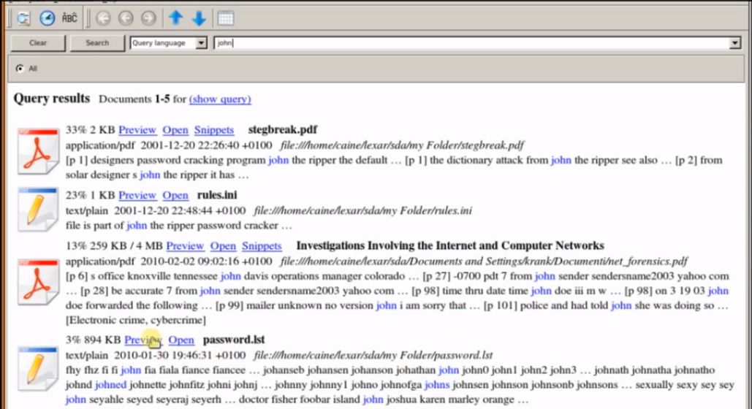Preview the Investigations Involving the Internet result

click(x=185, y=246)
